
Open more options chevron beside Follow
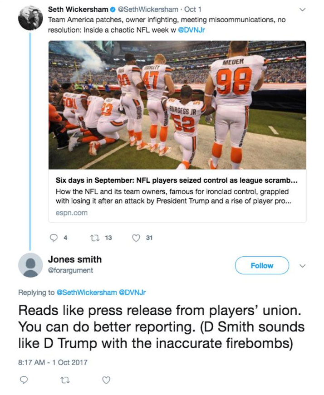[303, 266]
